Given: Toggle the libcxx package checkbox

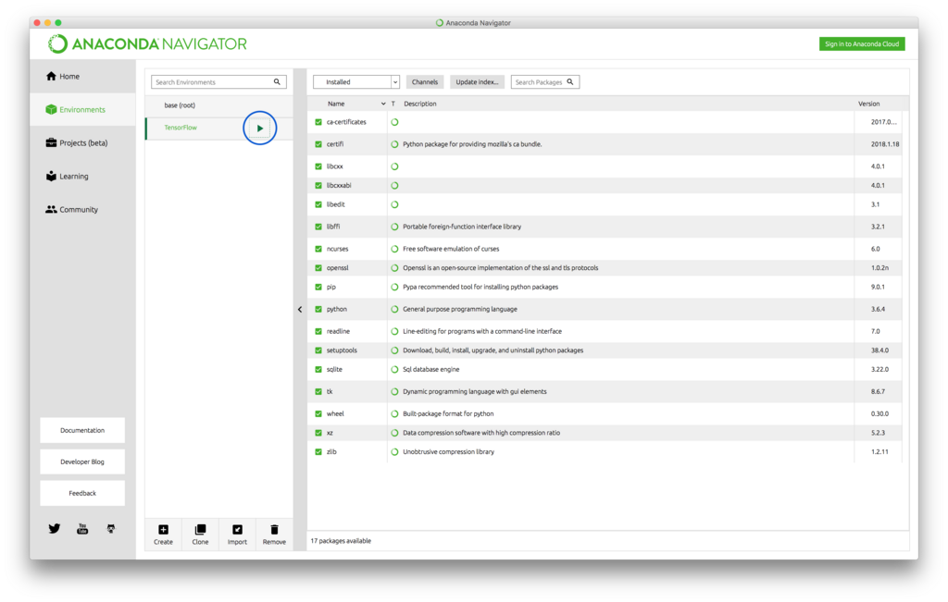Looking at the screenshot, I should 318,166.
